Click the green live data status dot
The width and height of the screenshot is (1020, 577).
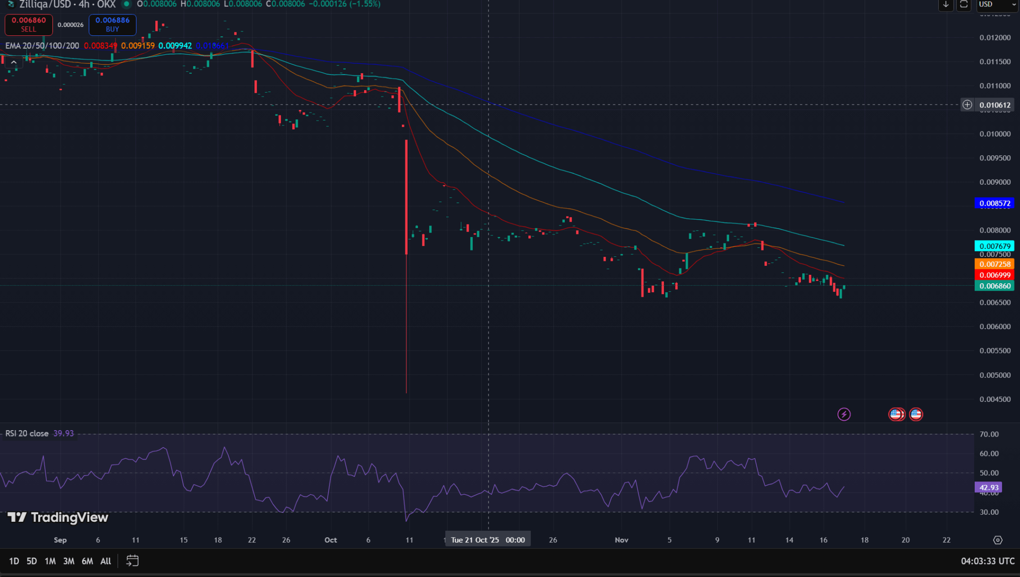[x=126, y=4]
